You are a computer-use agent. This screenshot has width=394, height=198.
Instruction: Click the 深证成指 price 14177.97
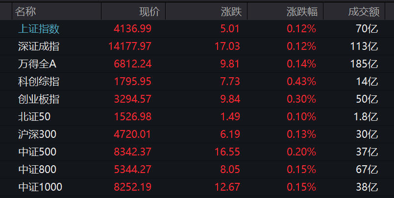tap(130, 46)
